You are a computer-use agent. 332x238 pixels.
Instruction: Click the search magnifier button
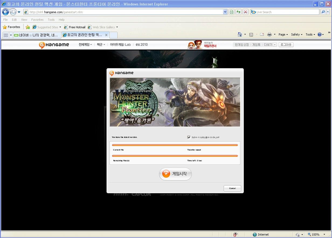(323, 12)
